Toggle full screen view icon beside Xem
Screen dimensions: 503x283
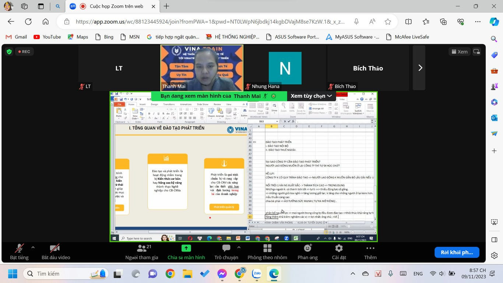point(476,52)
